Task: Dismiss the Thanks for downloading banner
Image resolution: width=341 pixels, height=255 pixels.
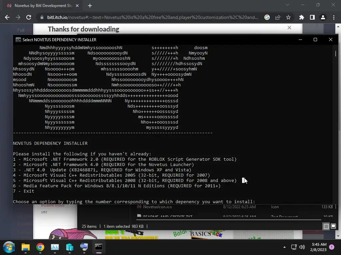Action: (289, 28)
